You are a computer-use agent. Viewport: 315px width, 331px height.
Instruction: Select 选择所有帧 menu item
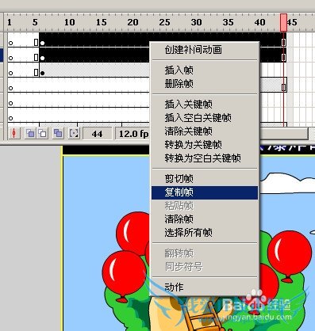(x=205, y=233)
